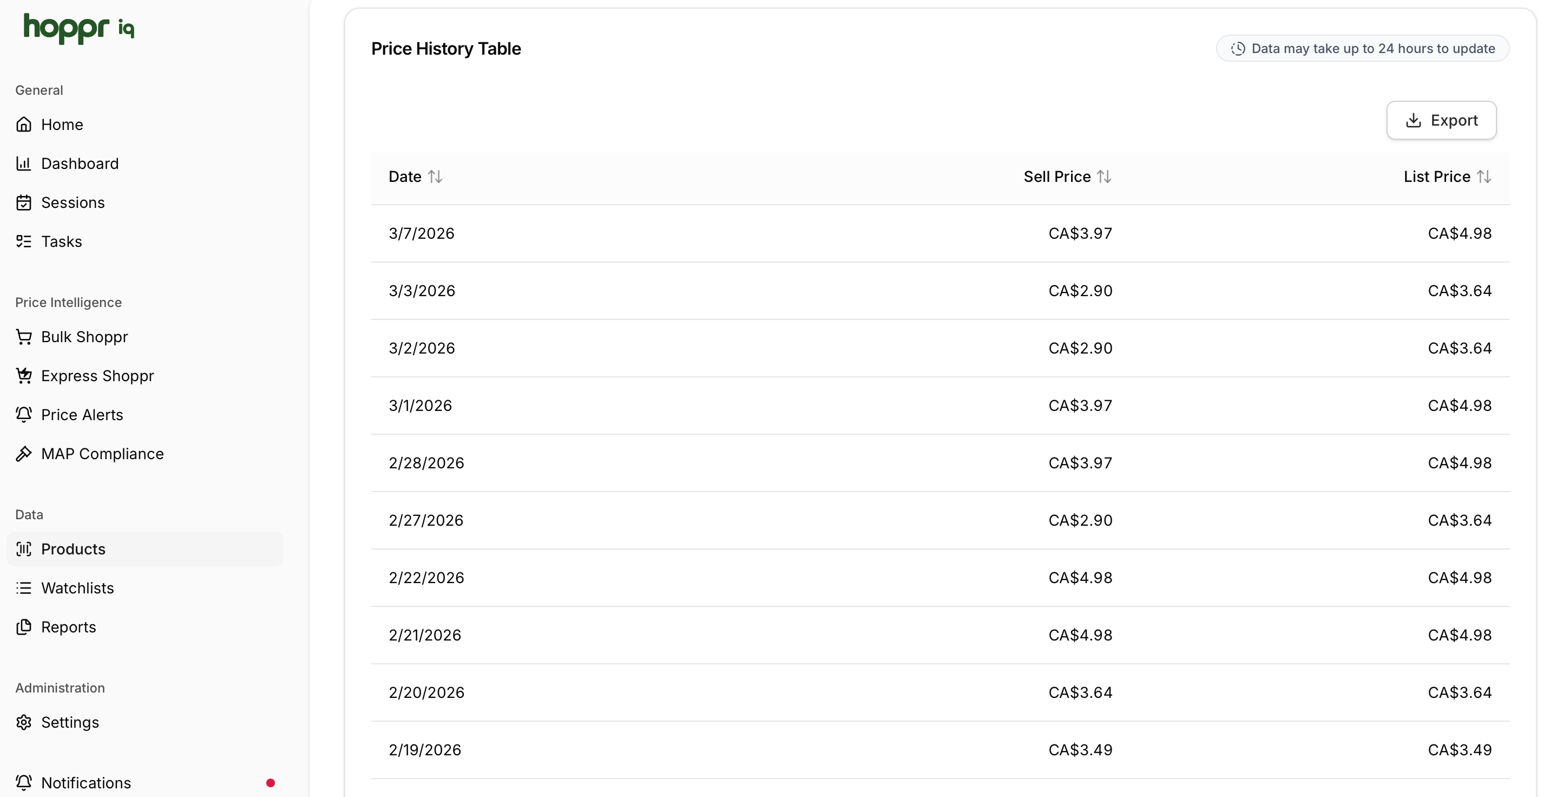This screenshot has height=797, width=1550.
Task: Click the Home house icon
Action: pyautogui.click(x=23, y=125)
